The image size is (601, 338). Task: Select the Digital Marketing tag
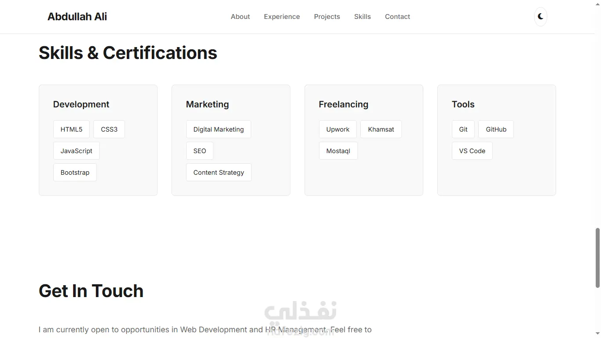[219, 129]
